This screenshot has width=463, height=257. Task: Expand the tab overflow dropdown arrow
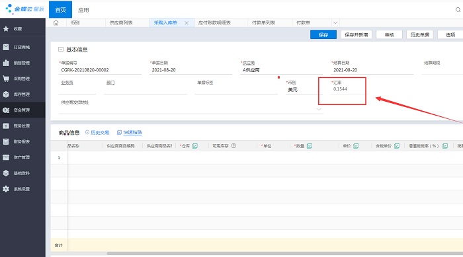coord(335,22)
